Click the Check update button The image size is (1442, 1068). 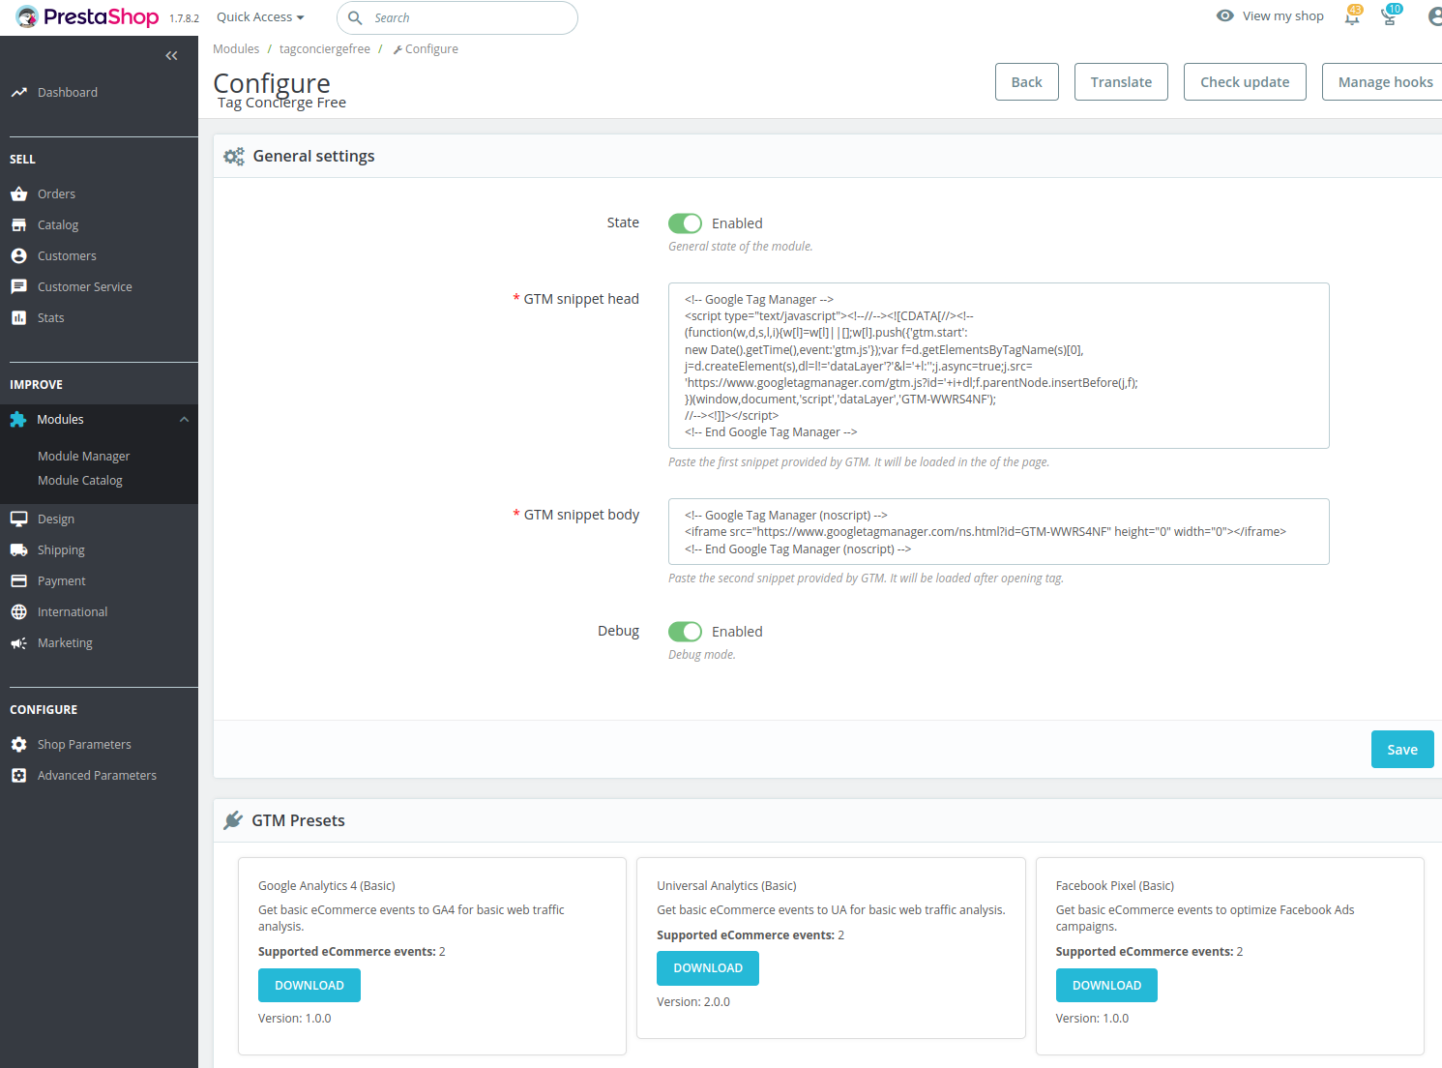(1245, 82)
